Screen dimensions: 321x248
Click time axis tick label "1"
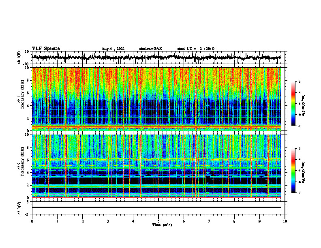pos(57,221)
